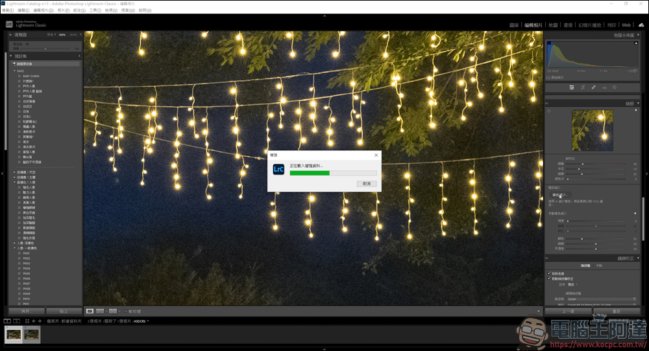This screenshot has height=351, width=649.
Task: Select the Crop overlay tool icon
Action: click(583, 87)
